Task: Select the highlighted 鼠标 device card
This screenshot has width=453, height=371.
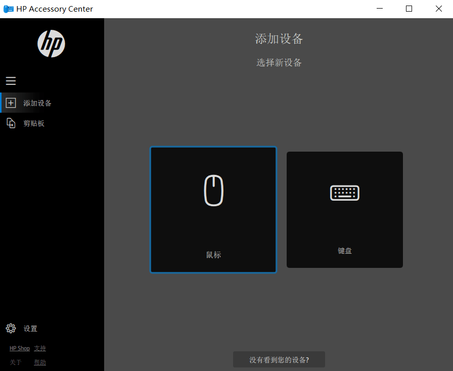Action: point(213,210)
